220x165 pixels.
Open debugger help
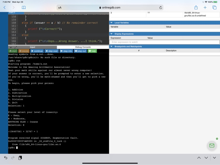tap(92, 51)
